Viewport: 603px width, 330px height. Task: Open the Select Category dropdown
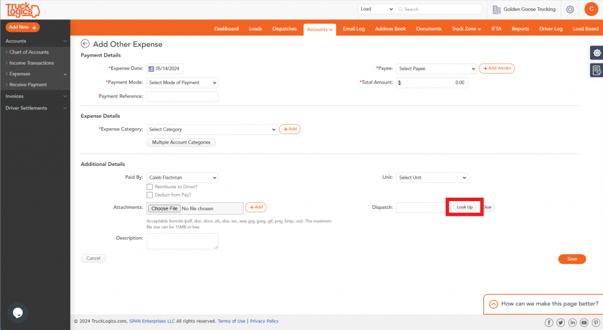click(x=211, y=129)
